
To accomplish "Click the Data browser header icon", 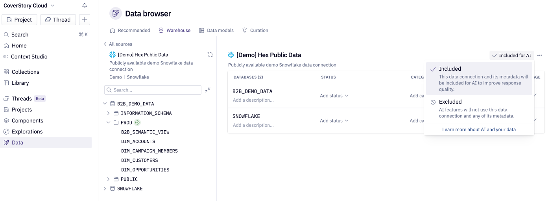I will [x=116, y=13].
